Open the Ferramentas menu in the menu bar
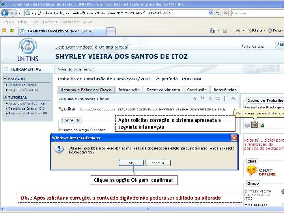Viewport: 284px width, 213px height. tap(70, 22)
